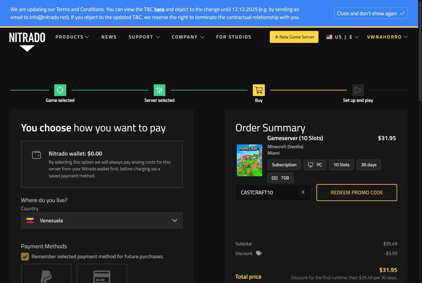
Task: Click the Gameserver (10 Slots) title
Action: pos(295,138)
